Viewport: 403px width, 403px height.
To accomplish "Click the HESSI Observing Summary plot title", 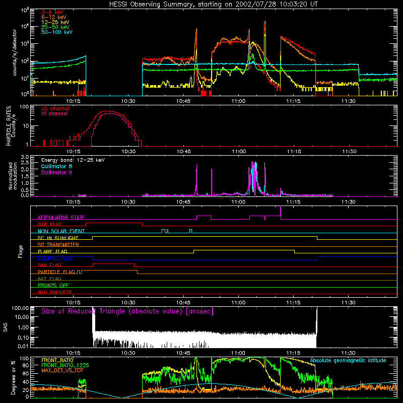I will click(x=213, y=5).
